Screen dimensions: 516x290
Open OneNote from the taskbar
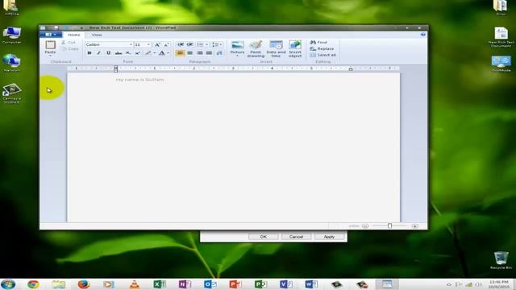(185, 284)
